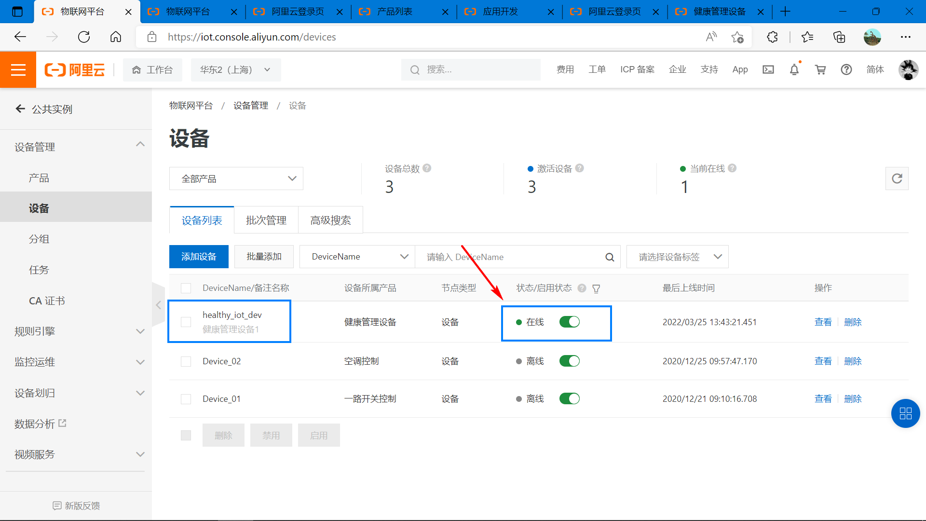Switch to the 健康管理设备 browser tab
The width and height of the screenshot is (926, 521).
[x=720, y=12]
